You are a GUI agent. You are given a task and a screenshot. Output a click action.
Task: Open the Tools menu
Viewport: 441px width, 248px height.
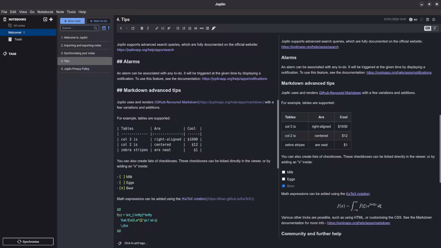(71, 12)
